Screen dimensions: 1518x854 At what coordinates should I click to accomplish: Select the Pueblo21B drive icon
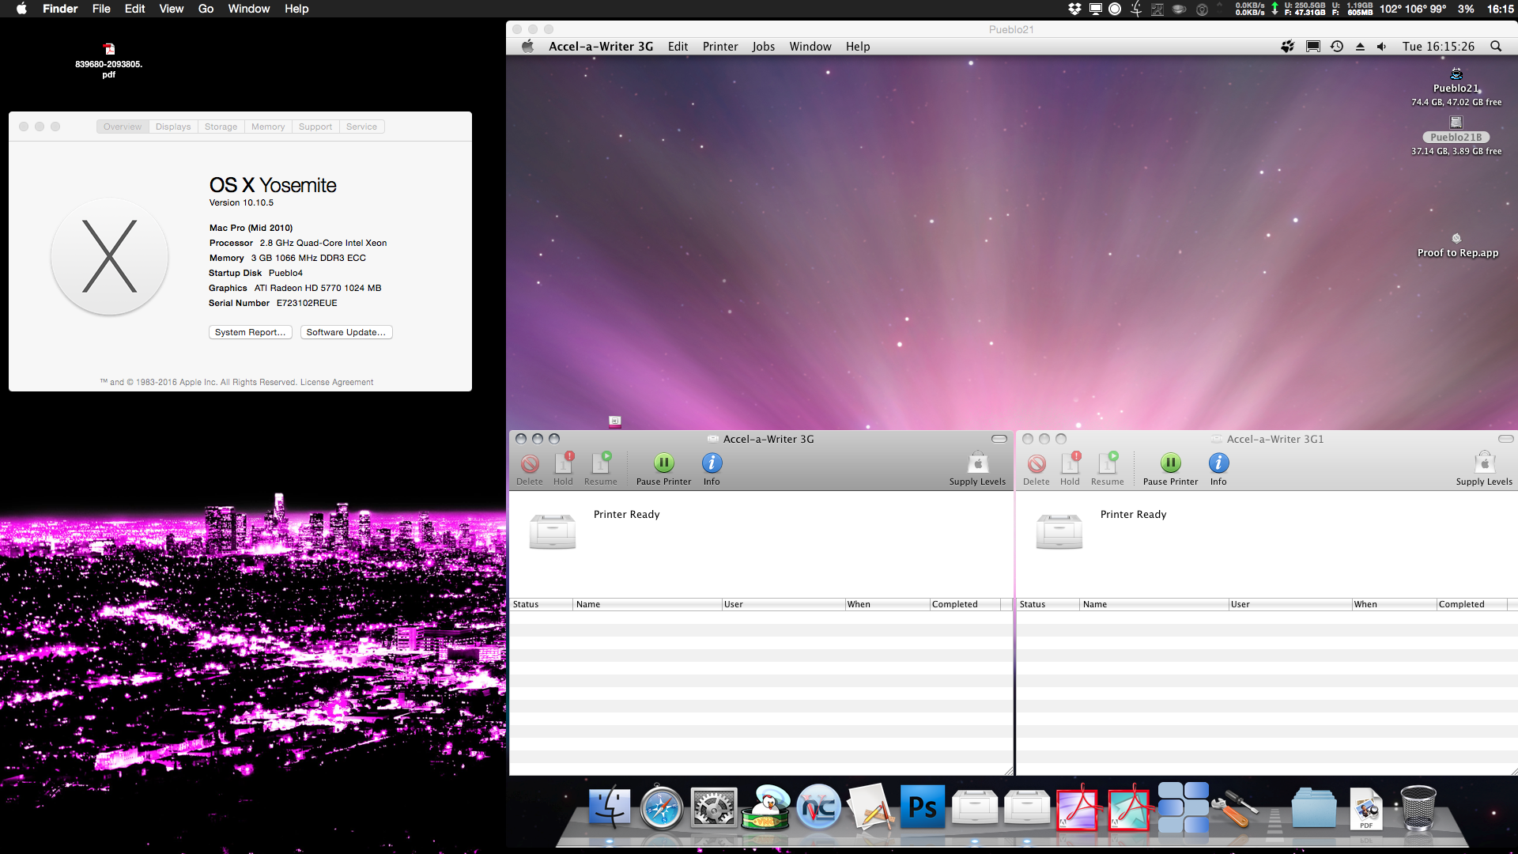(x=1456, y=123)
